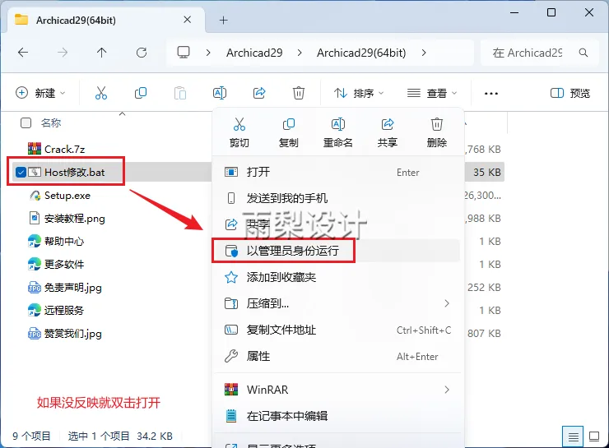The height and width of the screenshot is (448, 609).
Task: Toggle the select-all checkbox next to 名称
Action: coord(26,123)
